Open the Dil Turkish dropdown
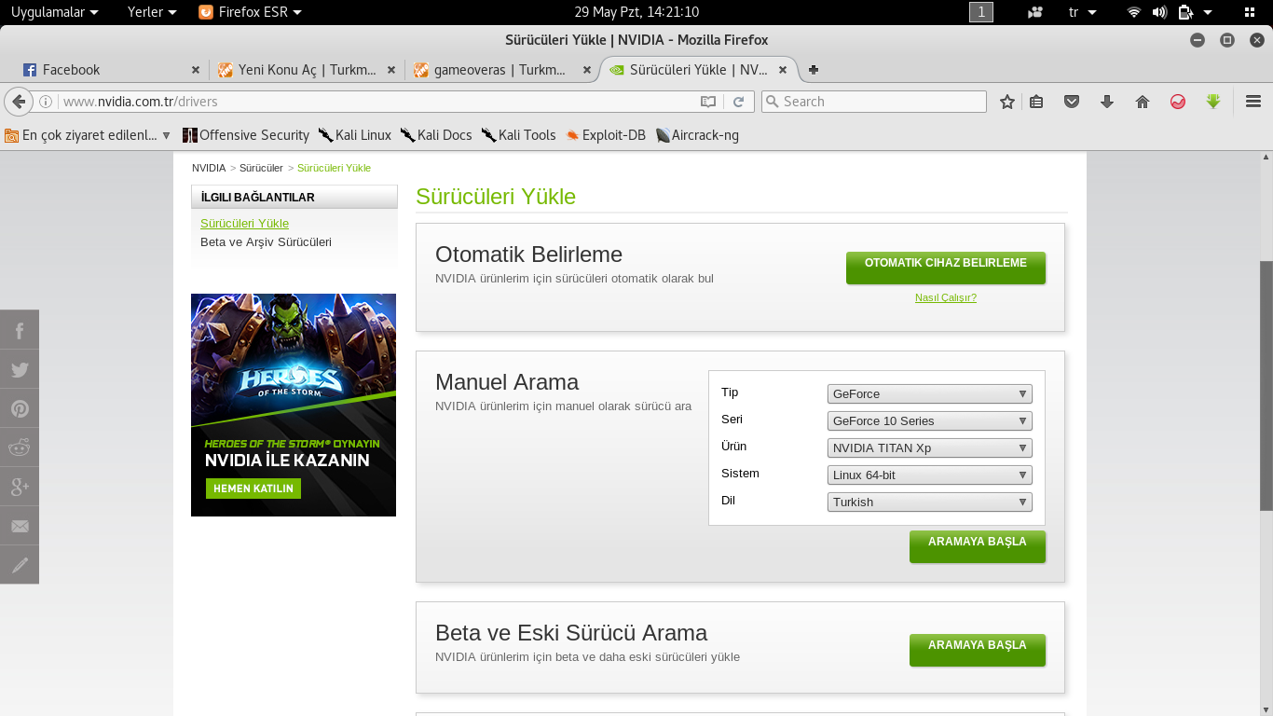Image resolution: width=1273 pixels, height=716 pixels. pos(930,502)
